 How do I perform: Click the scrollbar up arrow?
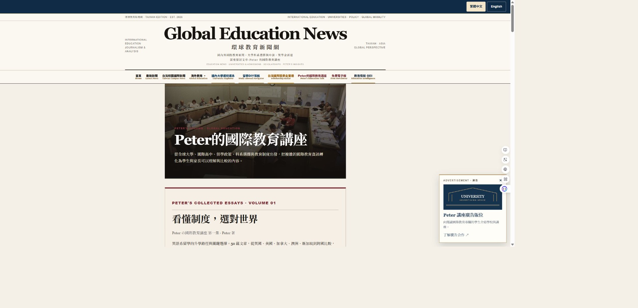(x=512, y=2)
